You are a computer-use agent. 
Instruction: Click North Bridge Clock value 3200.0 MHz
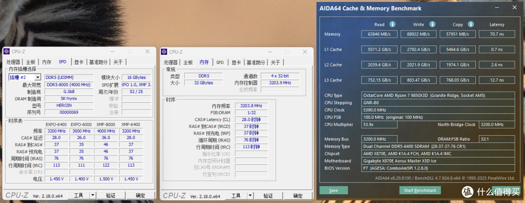(x=496, y=125)
